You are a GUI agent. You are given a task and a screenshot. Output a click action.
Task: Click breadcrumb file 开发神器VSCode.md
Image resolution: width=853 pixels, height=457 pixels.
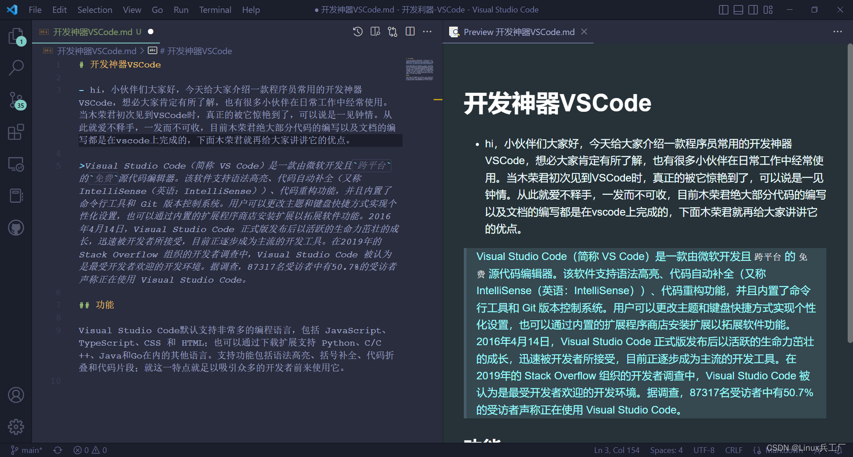tap(96, 51)
